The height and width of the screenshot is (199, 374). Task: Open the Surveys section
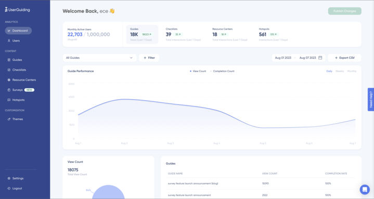pos(17,90)
